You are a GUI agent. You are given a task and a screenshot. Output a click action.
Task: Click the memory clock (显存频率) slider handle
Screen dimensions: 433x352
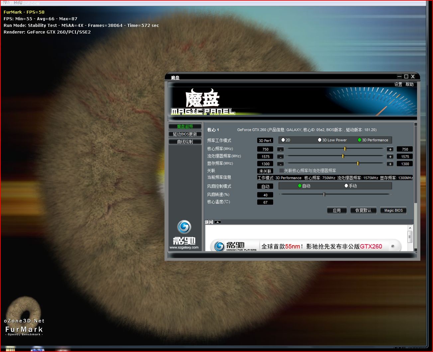(358, 163)
